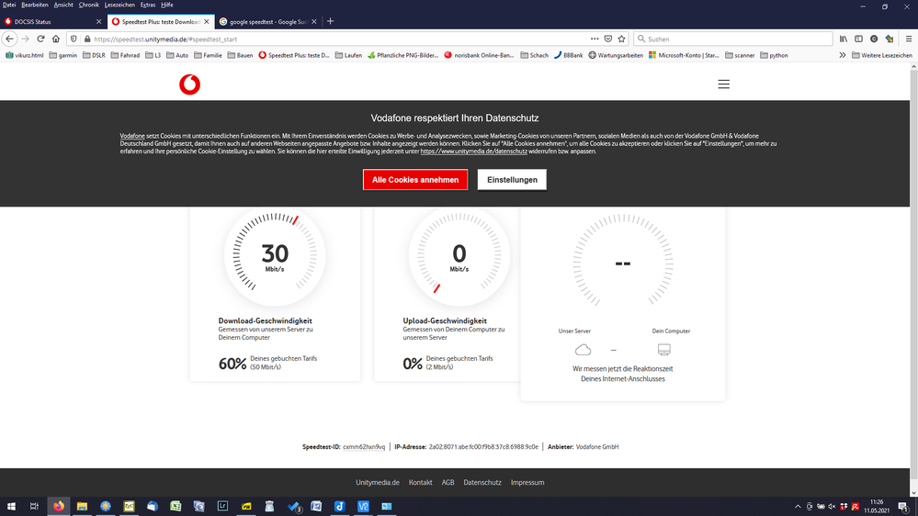Open a new browser tab
918x516 pixels.
pyautogui.click(x=330, y=22)
